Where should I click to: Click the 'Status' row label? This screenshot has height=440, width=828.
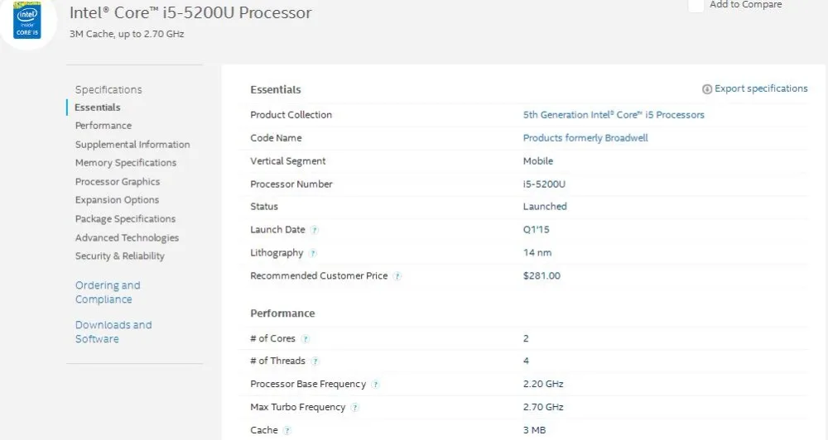point(264,206)
